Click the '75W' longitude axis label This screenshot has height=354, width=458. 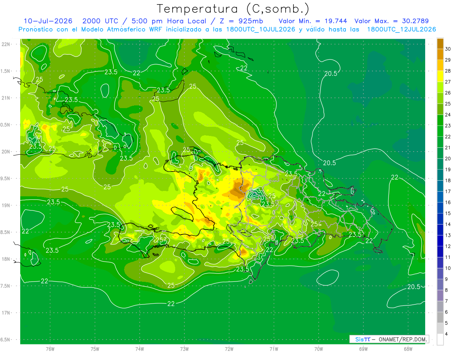tap(95, 349)
